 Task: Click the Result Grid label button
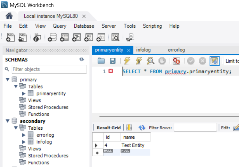(x=109, y=128)
